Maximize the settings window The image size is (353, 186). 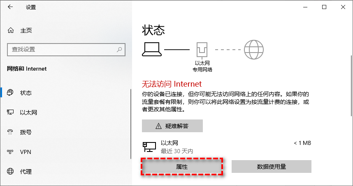[324, 7]
